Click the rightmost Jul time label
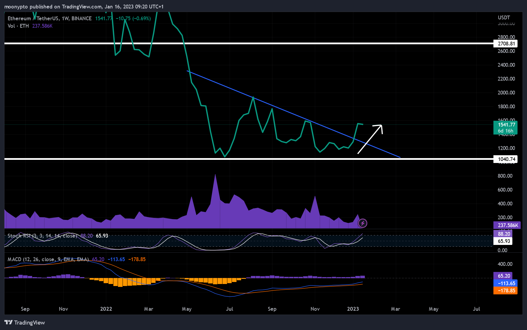 [476, 309]
